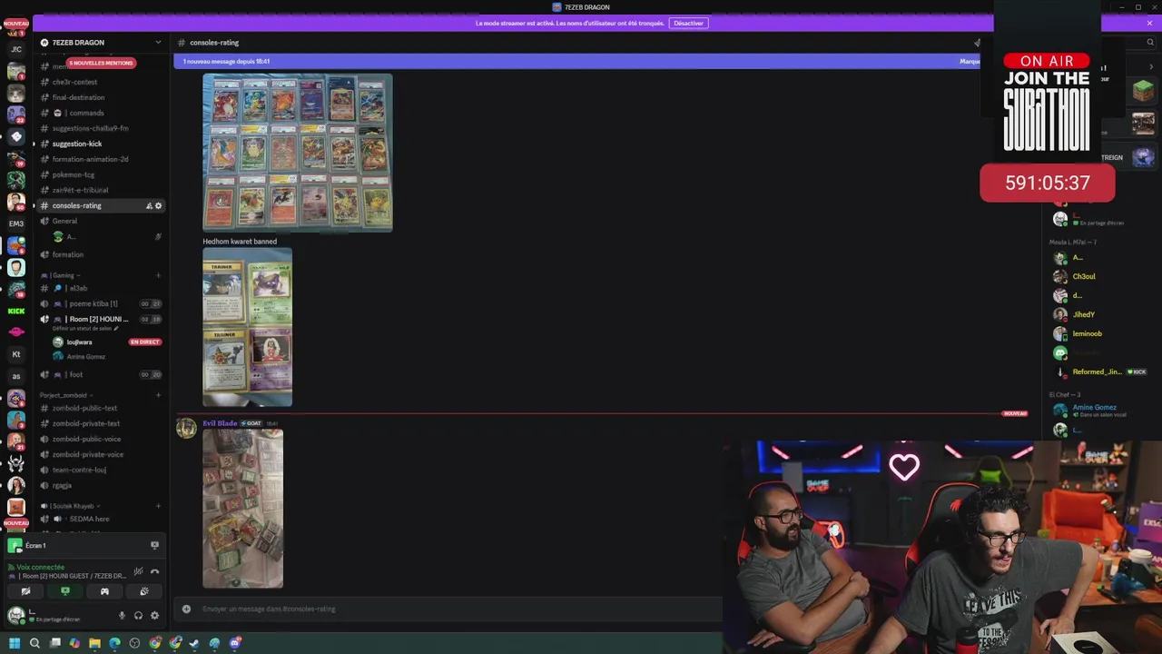Toggle noise suppression in voice panel
Viewport: 1162px width, 654px height.
coord(138,571)
